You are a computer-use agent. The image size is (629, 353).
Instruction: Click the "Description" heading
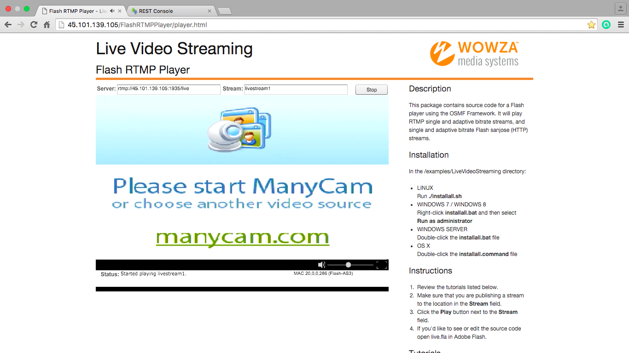(430, 89)
